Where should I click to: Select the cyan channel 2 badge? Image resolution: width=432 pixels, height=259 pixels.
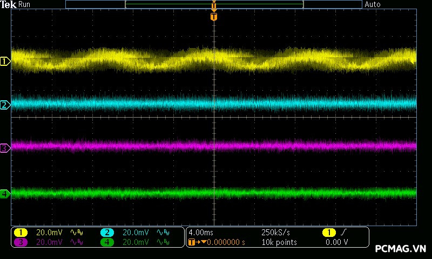pyautogui.click(x=107, y=233)
